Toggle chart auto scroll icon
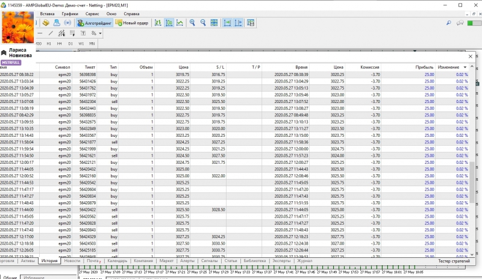Screen dimensions: 482x279 (228, 23)
